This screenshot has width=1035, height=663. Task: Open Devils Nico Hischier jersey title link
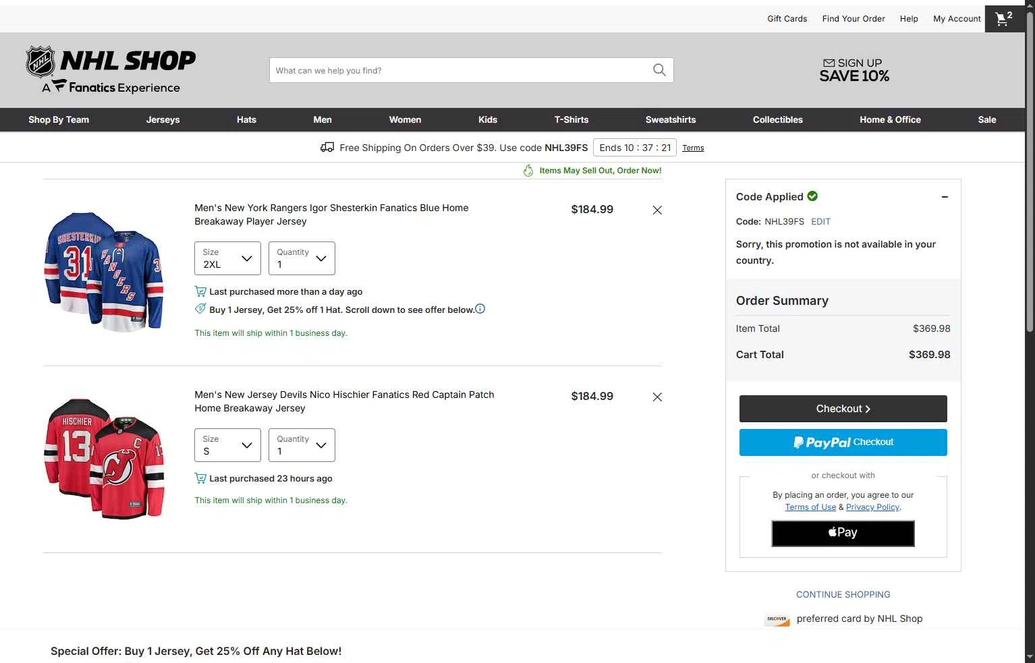(x=344, y=401)
